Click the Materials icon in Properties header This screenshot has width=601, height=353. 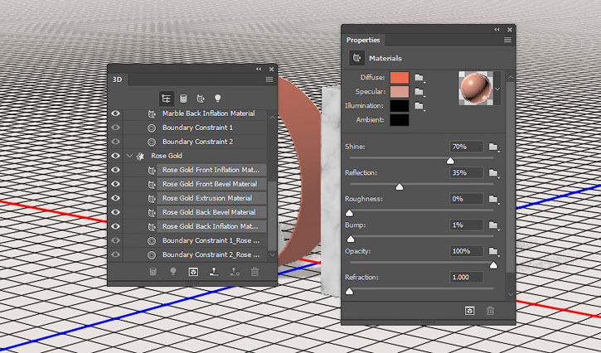click(x=356, y=58)
